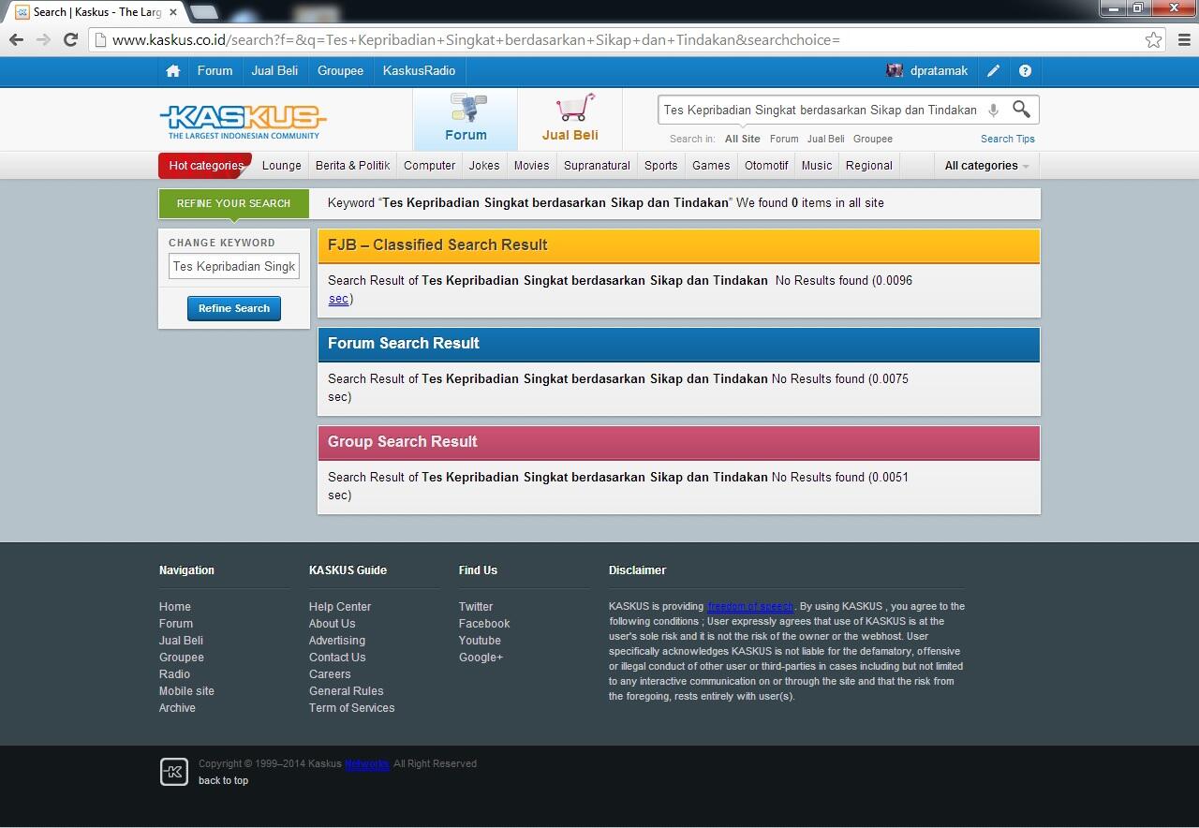The image size is (1199, 828).
Task: Open the Jokes category
Action: [484, 166]
